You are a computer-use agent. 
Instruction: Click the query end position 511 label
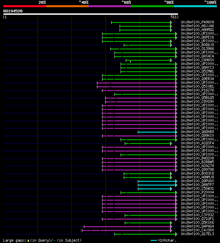coord(174,17)
